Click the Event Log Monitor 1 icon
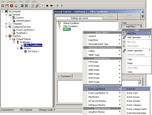Image resolution: width=152 pixels, height=115 pixels. pos(14,30)
